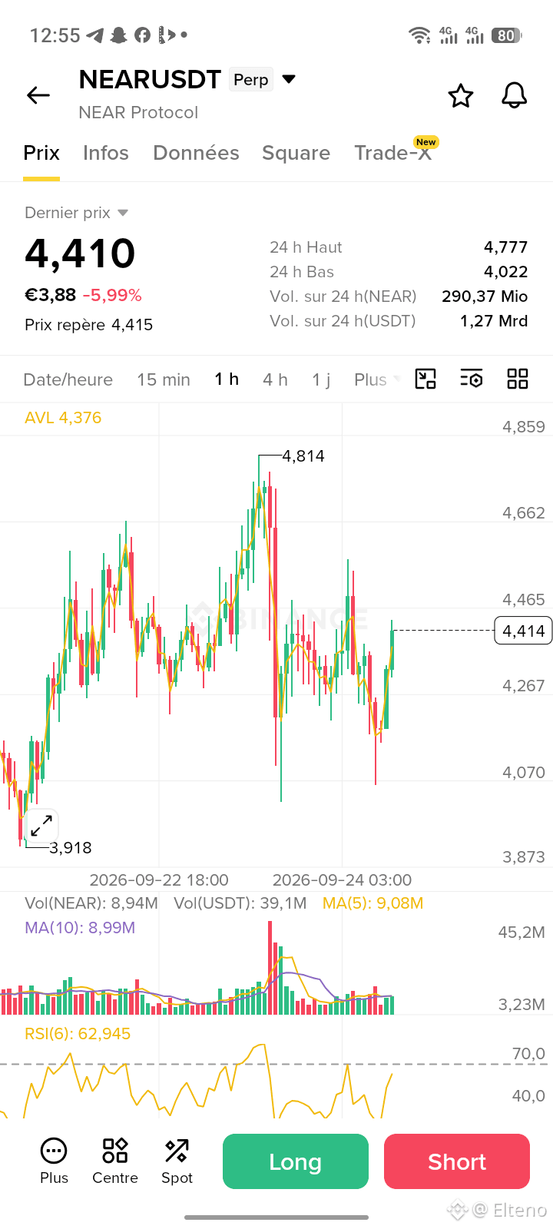Switch to the Infos tab
553x1229 pixels.
106,153
